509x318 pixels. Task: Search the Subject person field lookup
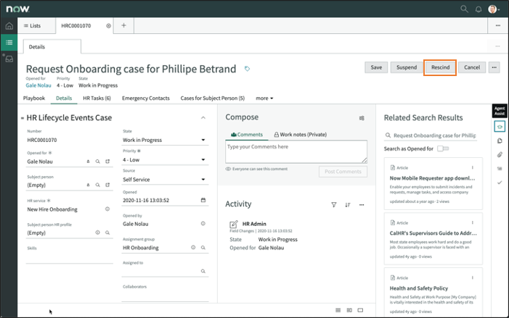[98, 185]
